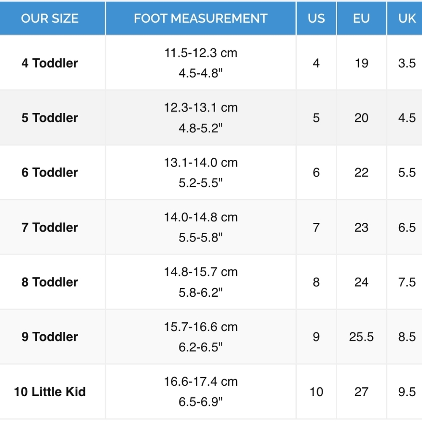Screen dimensions: 422x422
Task: Select the 10 Little Kid row label
Action: 50,392
